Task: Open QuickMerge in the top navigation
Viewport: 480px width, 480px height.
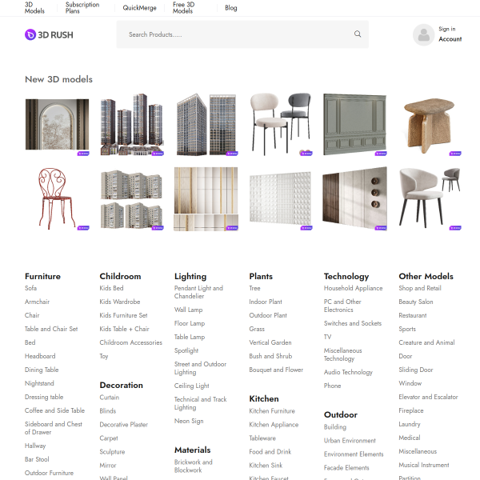Action: tap(139, 8)
